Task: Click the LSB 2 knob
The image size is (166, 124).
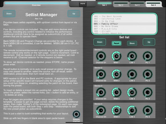Action: pyautogui.click(x=132, y=74)
